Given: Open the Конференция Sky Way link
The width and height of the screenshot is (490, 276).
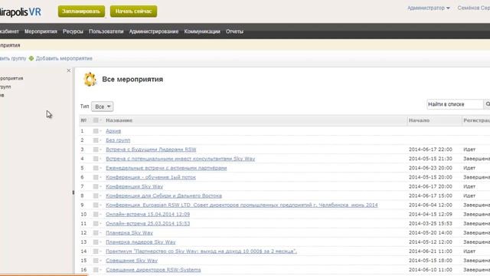Looking at the screenshot, I should click(135, 186).
